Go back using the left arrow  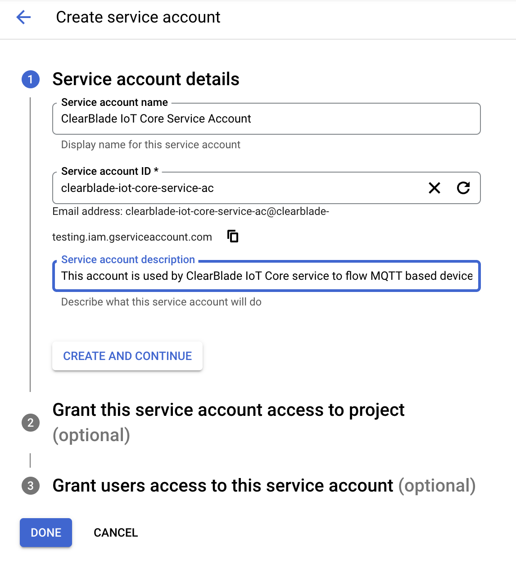coord(23,18)
